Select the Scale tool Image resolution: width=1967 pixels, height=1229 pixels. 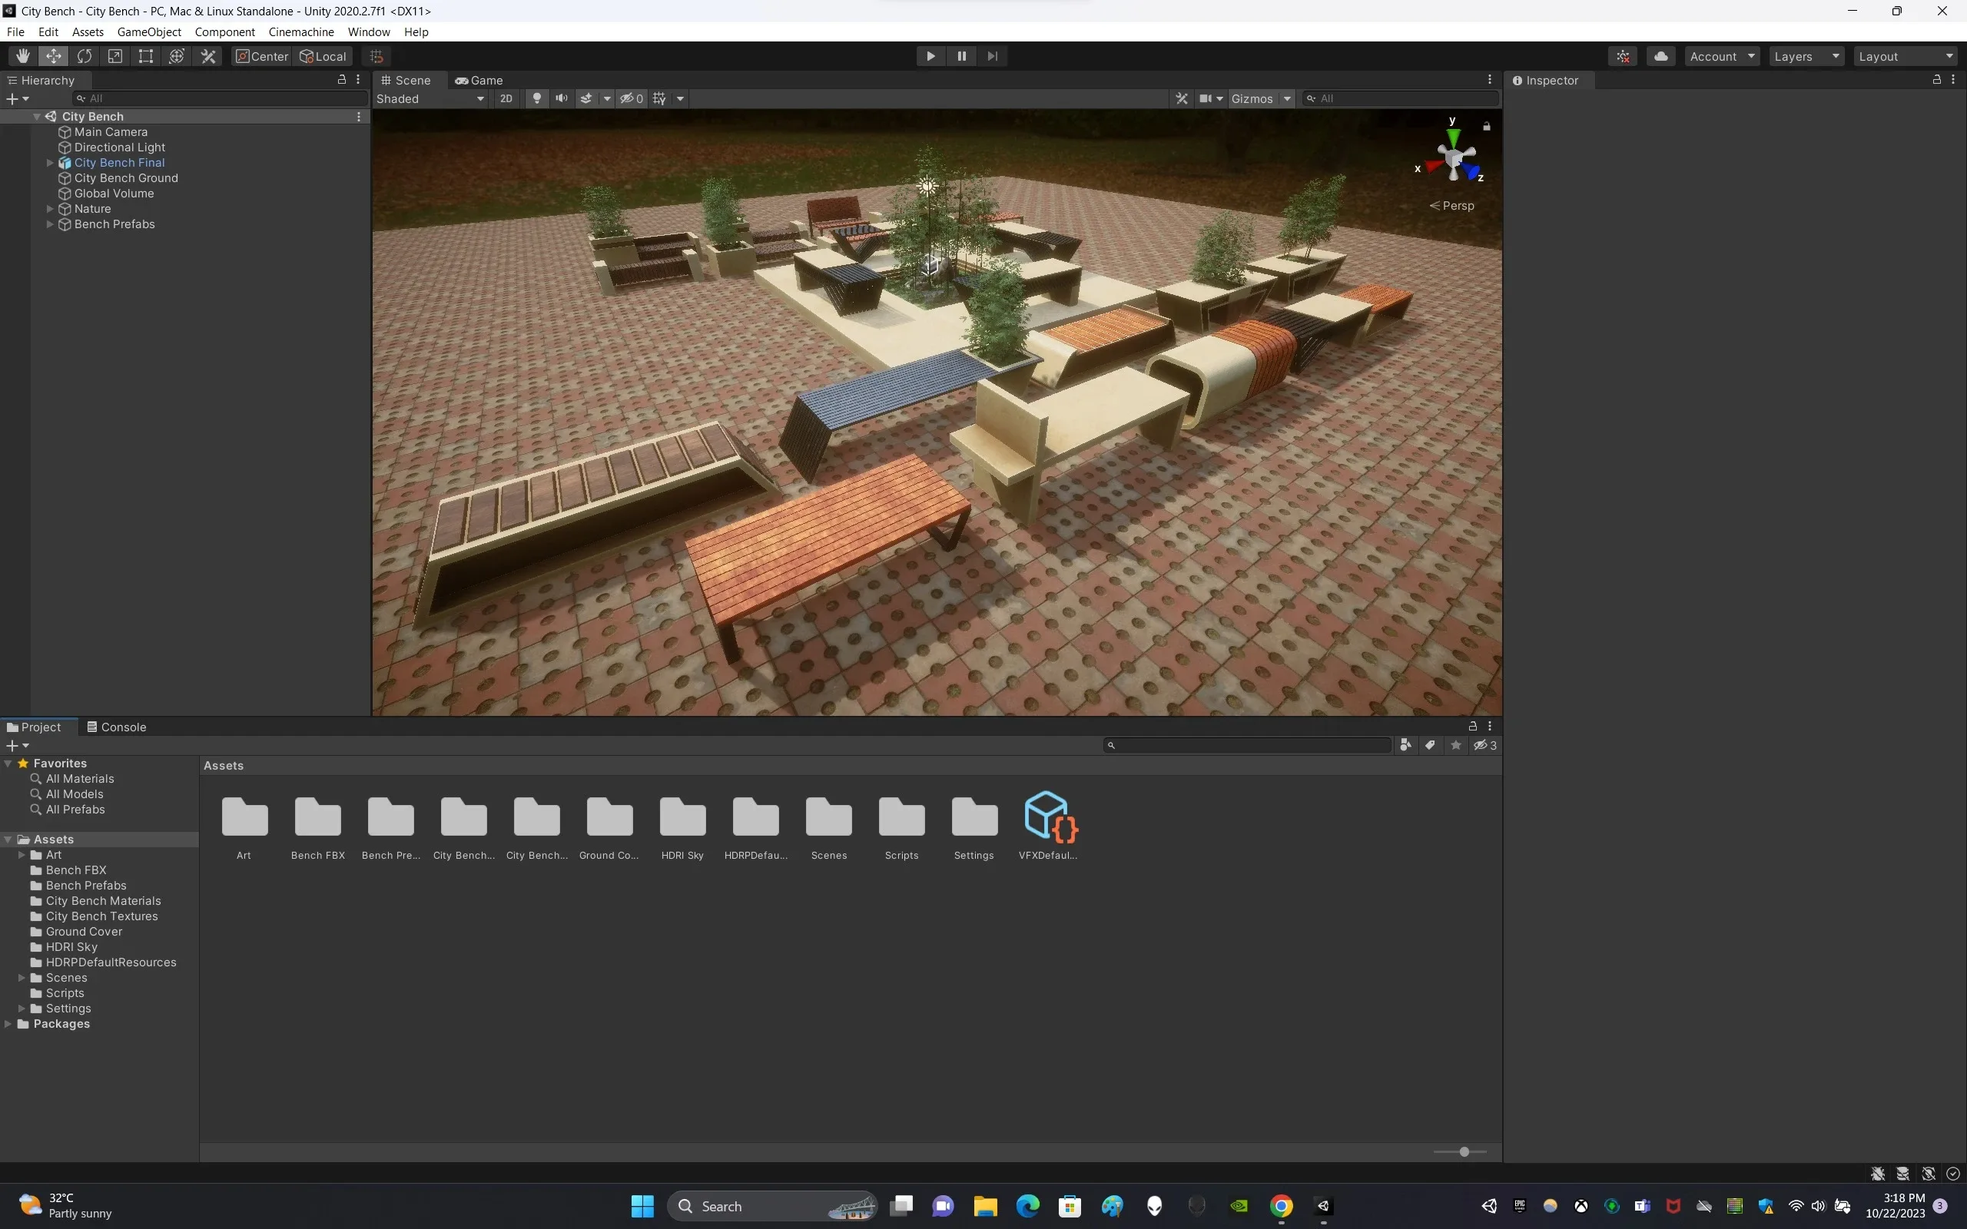pos(115,56)
